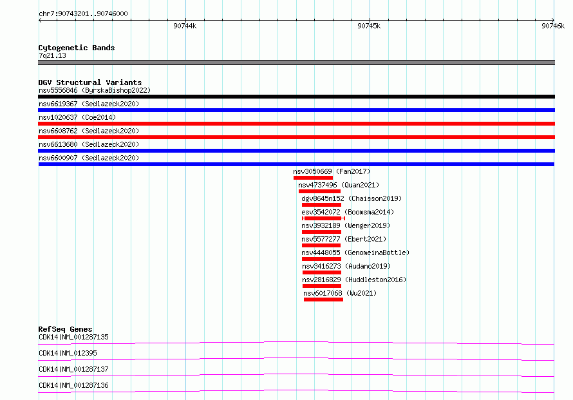Select the RefSeq Genes track title
The image size is (573, 400).
coord(65,329)
